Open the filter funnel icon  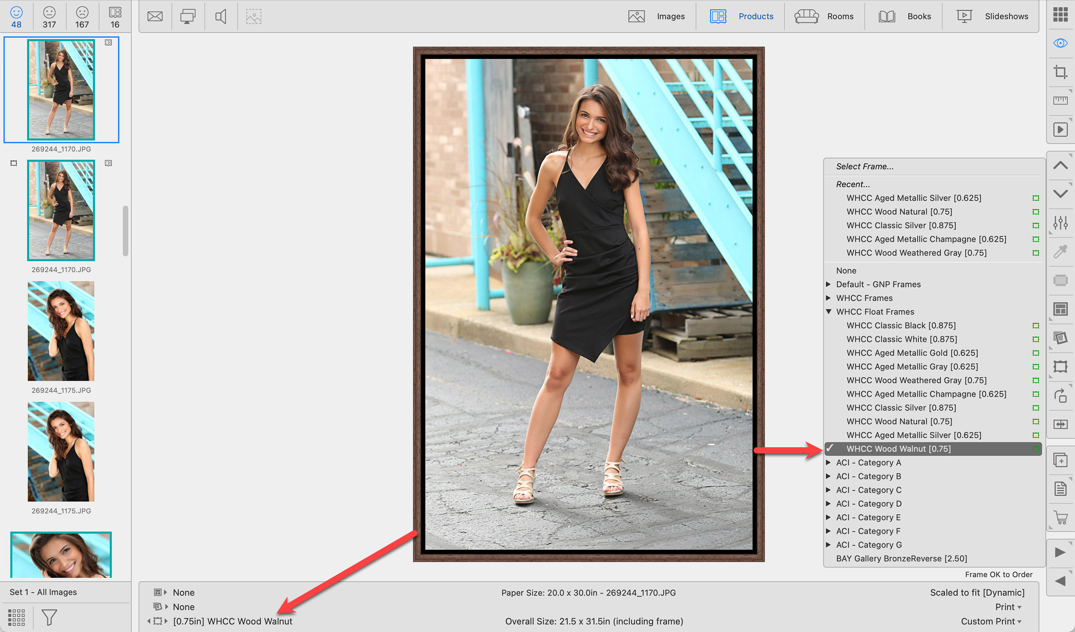pyautogui.click(x=49, y=617)
